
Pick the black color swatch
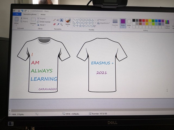(x=134, y=20)
